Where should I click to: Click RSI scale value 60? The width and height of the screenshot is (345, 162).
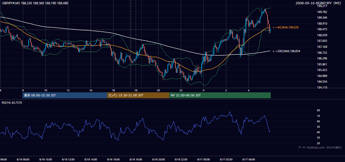click(318, 121)
